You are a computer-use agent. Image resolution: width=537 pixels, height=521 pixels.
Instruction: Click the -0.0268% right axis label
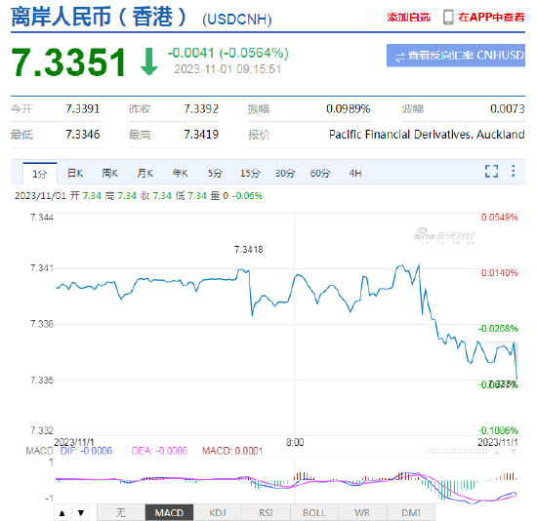pyautogui.click(x=498, y=329)
